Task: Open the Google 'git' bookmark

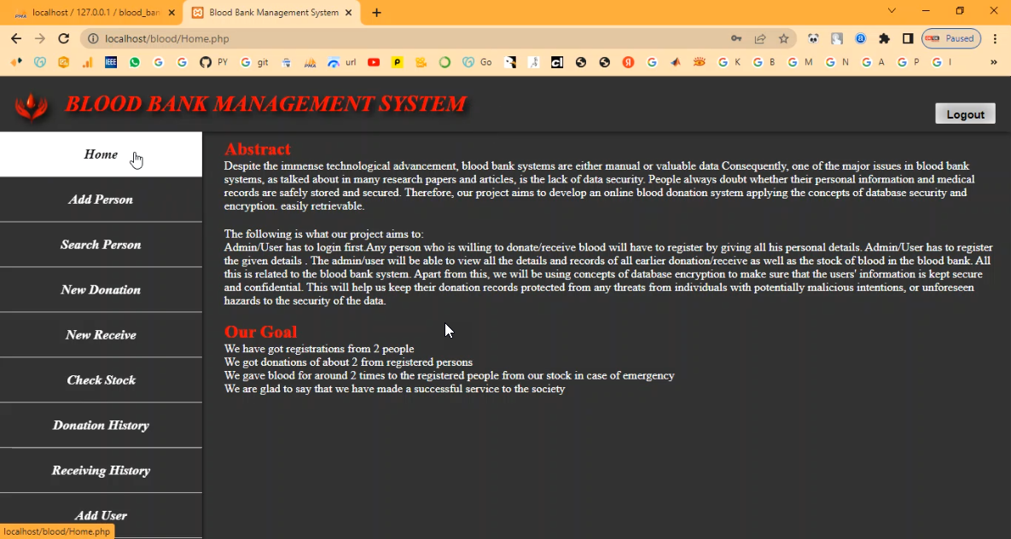Action: point(255,62)
